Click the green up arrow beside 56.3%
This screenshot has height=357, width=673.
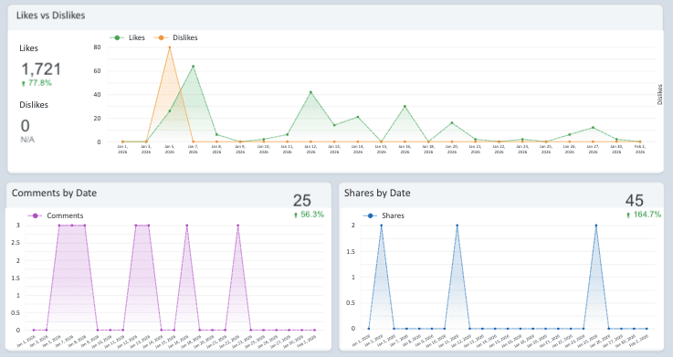tap(295, 215)
